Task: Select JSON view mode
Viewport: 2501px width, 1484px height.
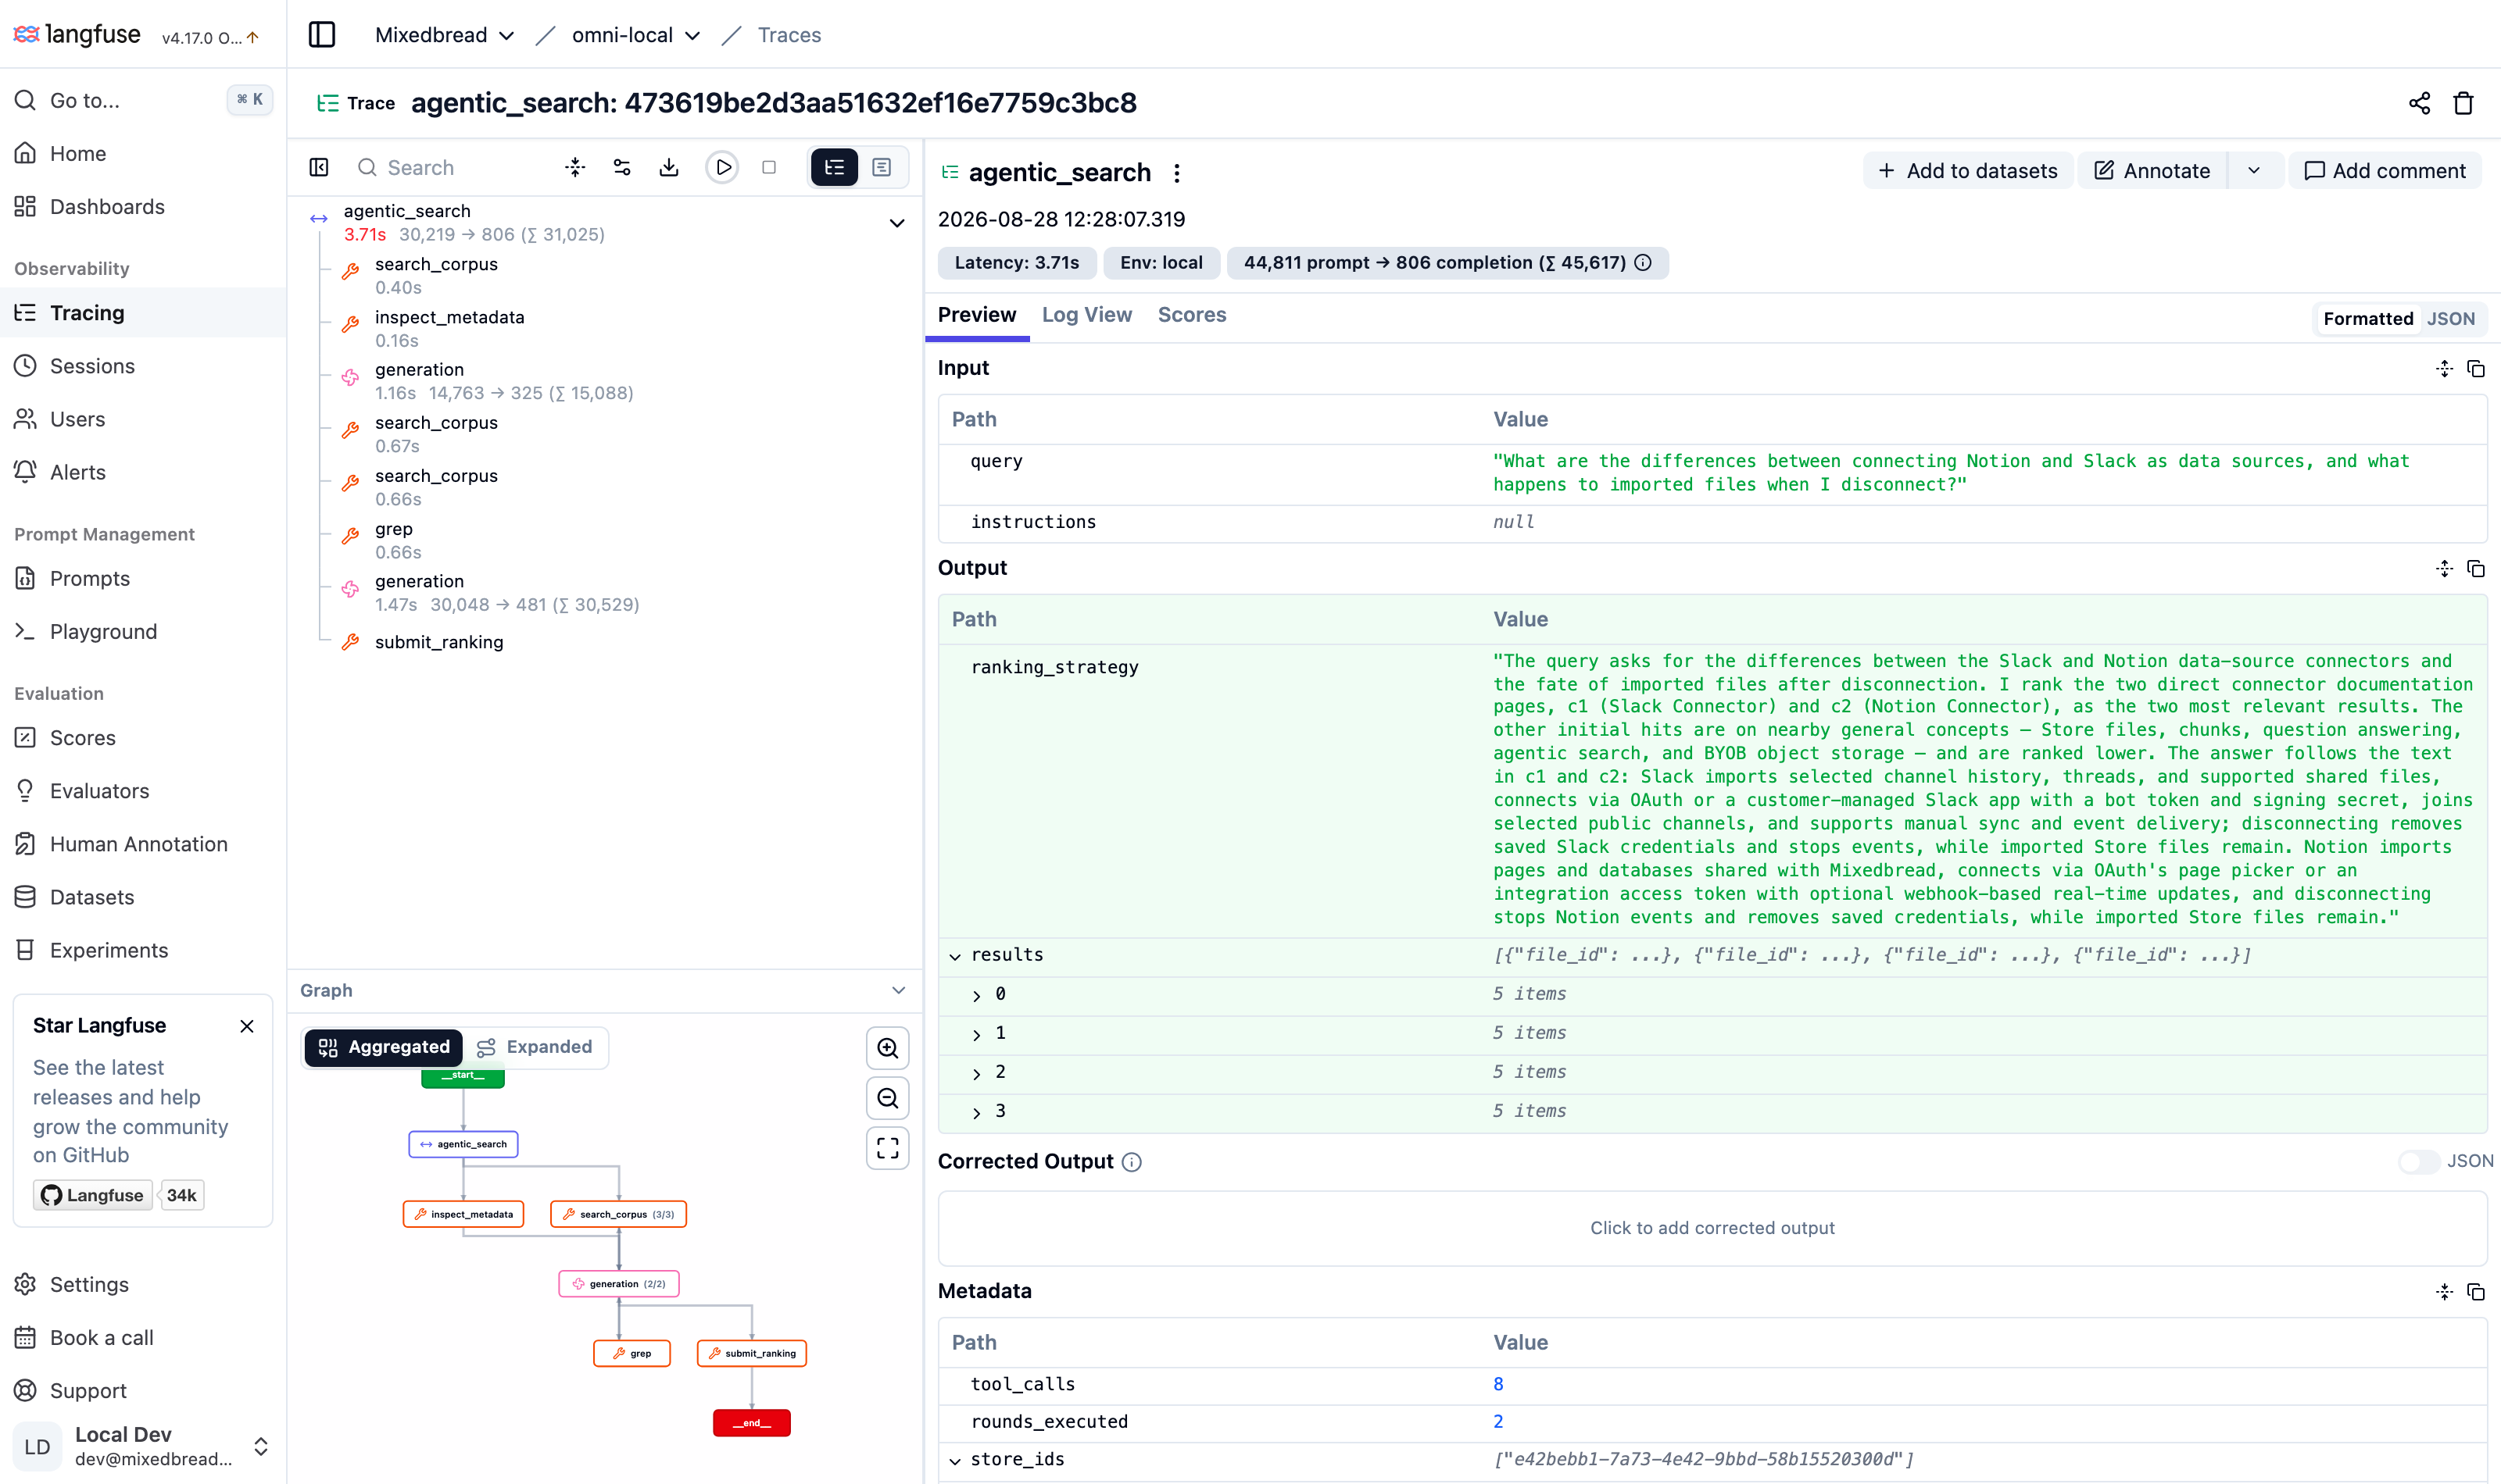Action: point(2451,319)
